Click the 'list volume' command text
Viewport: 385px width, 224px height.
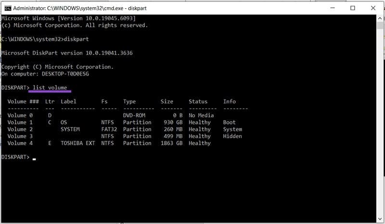pyautogui.click(x=50, y=87)
